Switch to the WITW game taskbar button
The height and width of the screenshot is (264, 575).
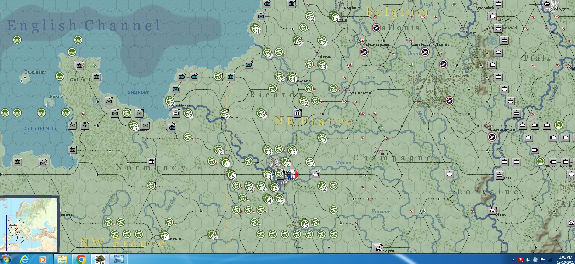100,259
